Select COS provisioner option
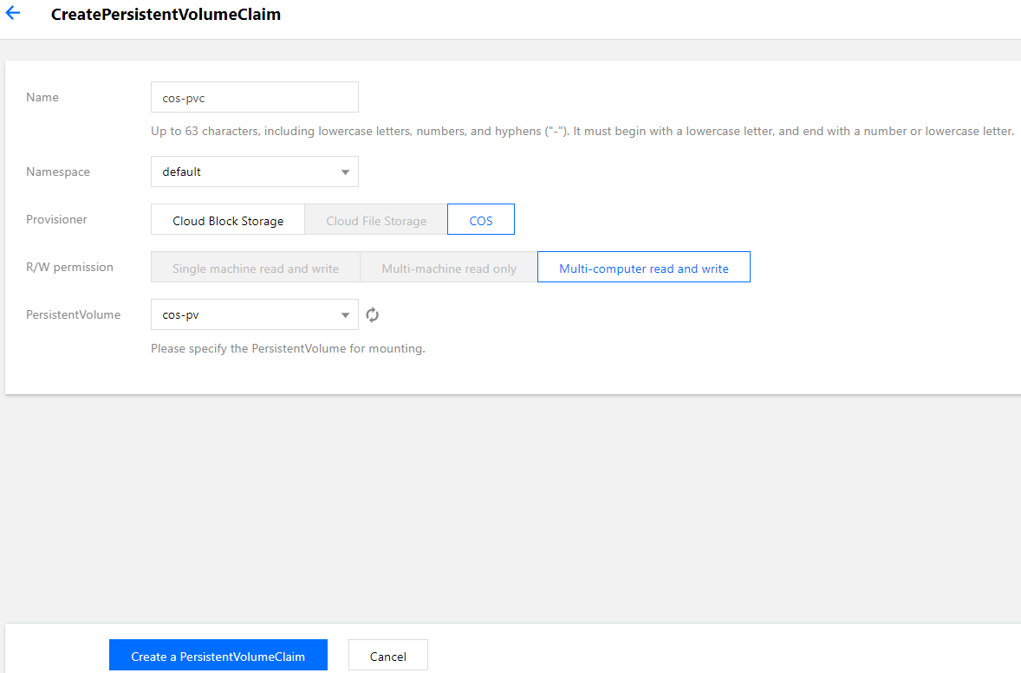Screen dimensions: 1021x673 click(480, 219)
